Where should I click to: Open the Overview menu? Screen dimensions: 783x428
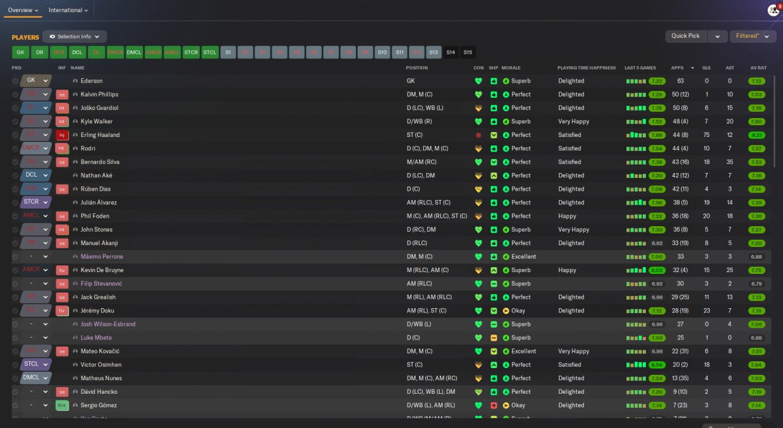click(x=23, y=10)
